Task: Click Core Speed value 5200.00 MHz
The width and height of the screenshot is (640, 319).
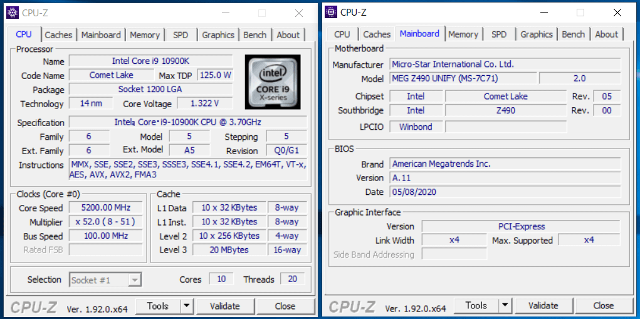Action: pos(106,207)
